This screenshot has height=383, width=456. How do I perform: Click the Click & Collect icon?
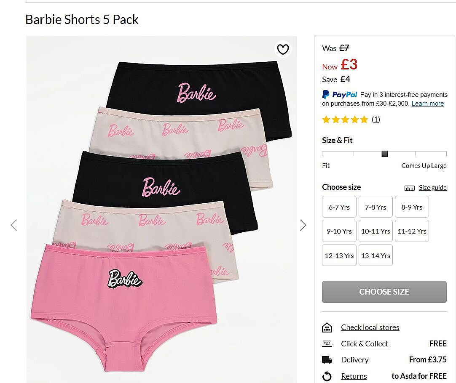coord(327,344)
